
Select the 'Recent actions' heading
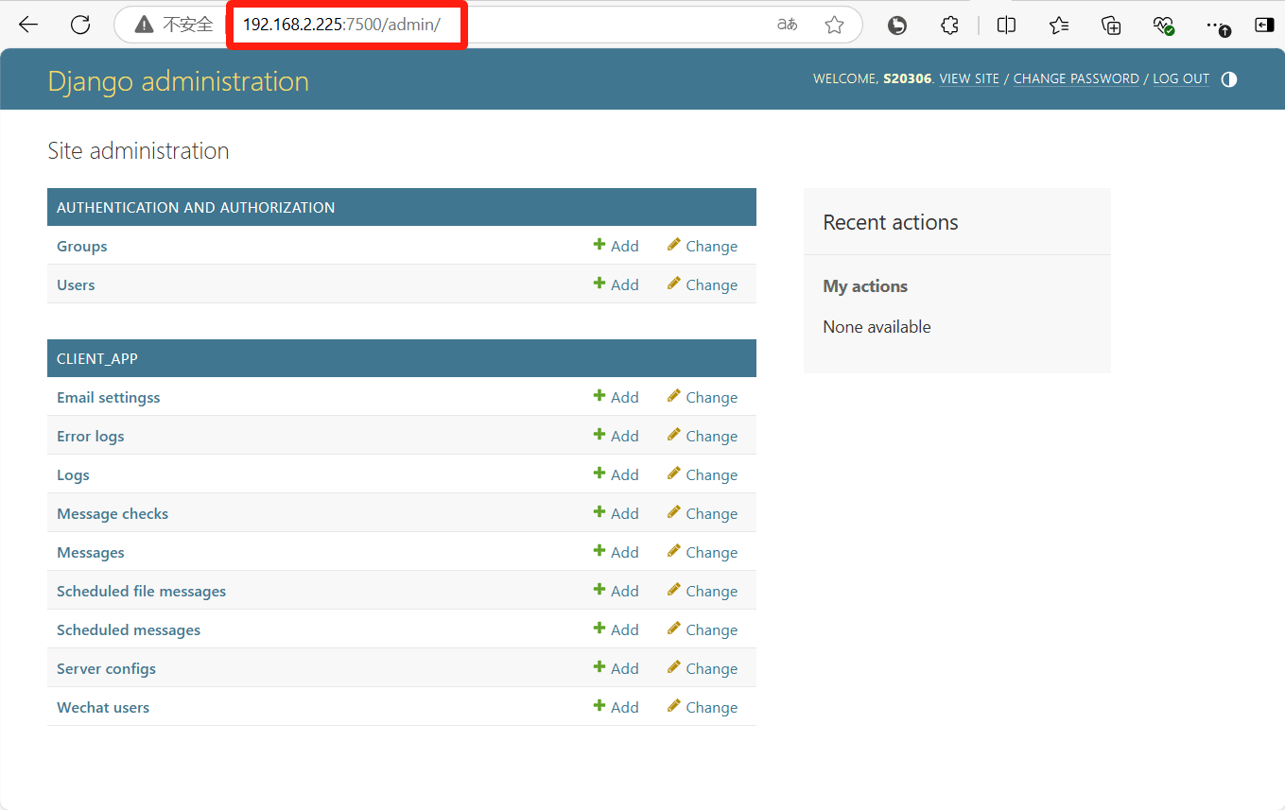(x=891, y=222)
